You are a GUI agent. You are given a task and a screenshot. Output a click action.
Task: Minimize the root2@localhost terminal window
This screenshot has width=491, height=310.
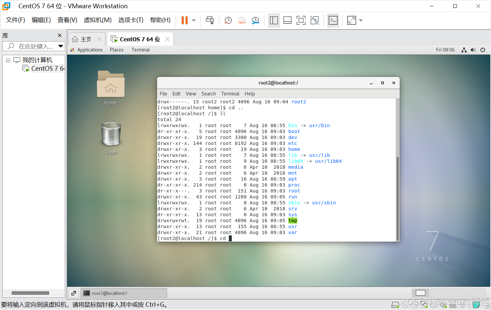pos(371,83)
